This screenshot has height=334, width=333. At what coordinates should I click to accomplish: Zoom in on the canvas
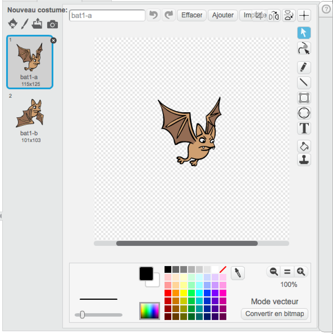coord(301,271)
